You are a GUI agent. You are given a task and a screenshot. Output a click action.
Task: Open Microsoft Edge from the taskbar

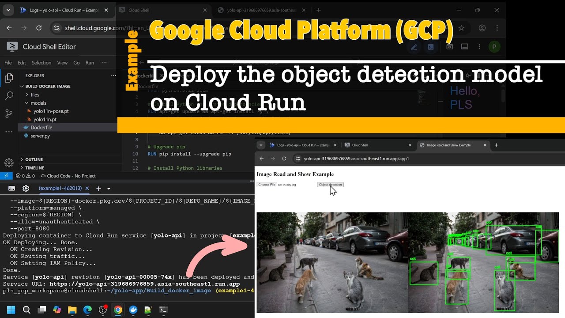click(x=87, y=310)
